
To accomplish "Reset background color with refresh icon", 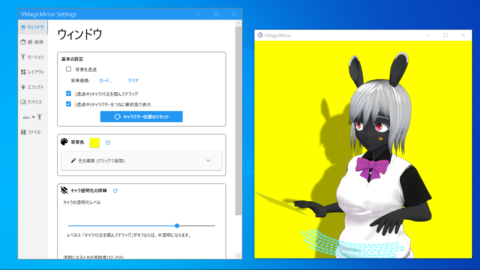I will point(108,142).
